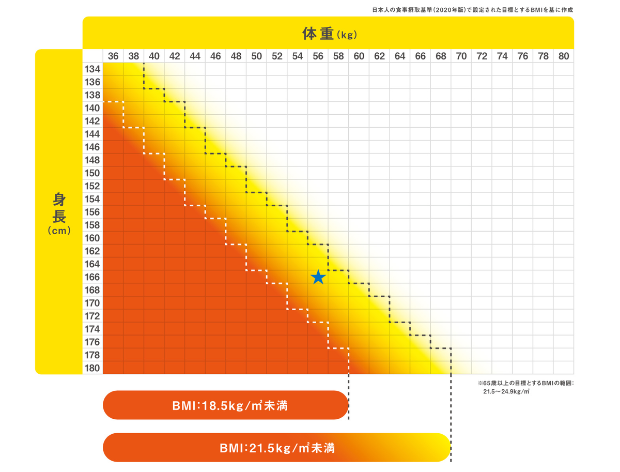Click the BMI:18.5kg/㎡未満 legend bar
Viewport: 620px width, 472px height.
[x=226, y=405]
